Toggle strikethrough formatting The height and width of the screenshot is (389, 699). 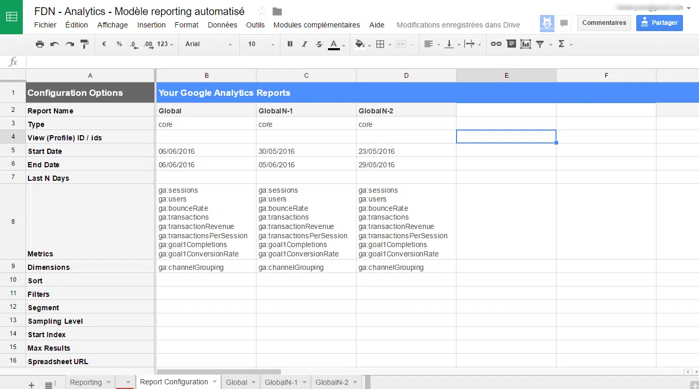[x=319, y=45]
